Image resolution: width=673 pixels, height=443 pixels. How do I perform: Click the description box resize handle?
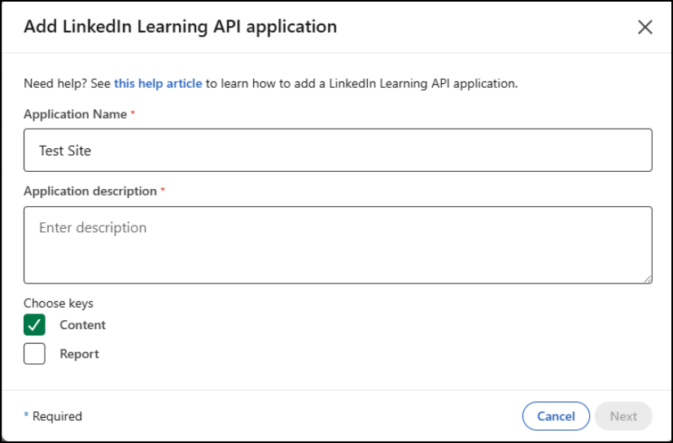coord(647,279)
